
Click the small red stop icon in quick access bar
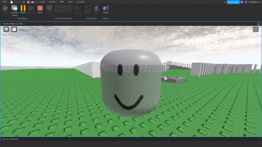(28, 2)
